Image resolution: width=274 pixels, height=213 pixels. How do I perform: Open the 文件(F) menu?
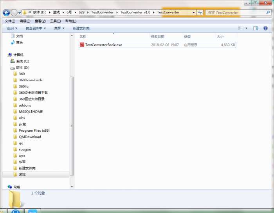pyautogui.click(x=10, y=21)
